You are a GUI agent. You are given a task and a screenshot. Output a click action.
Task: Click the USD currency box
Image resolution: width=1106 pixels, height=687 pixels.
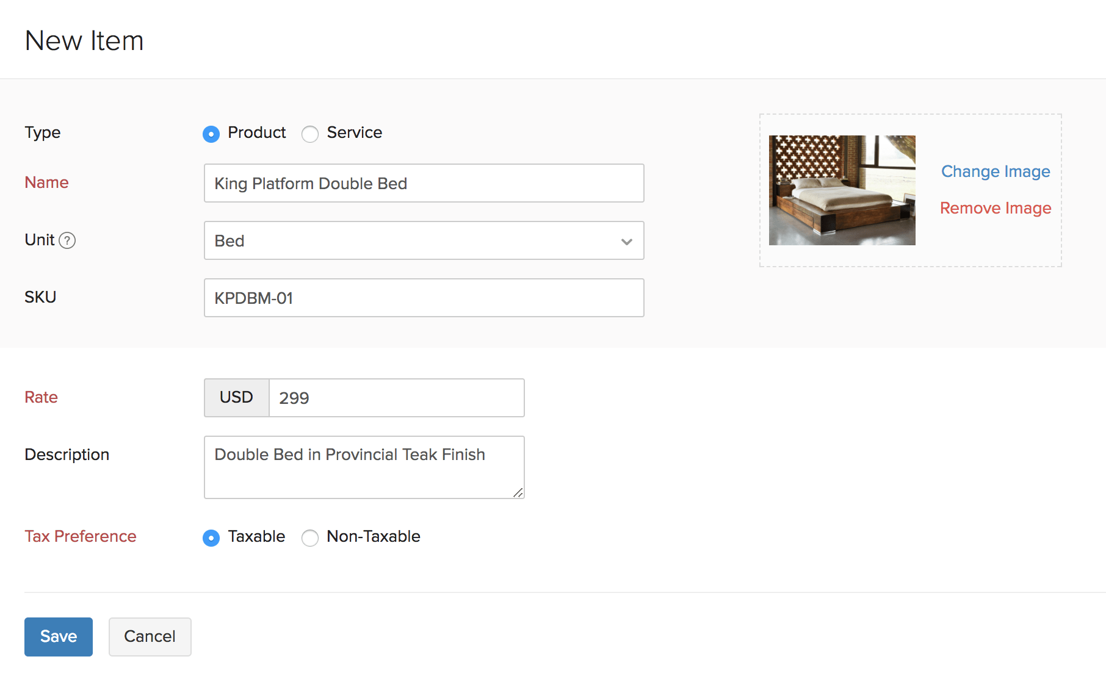[x=236, y=398]
